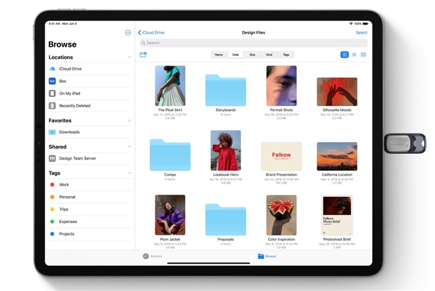Collapse the Favorites section
The width and height of the screenshot is (435, 291).
pos(129,121)
